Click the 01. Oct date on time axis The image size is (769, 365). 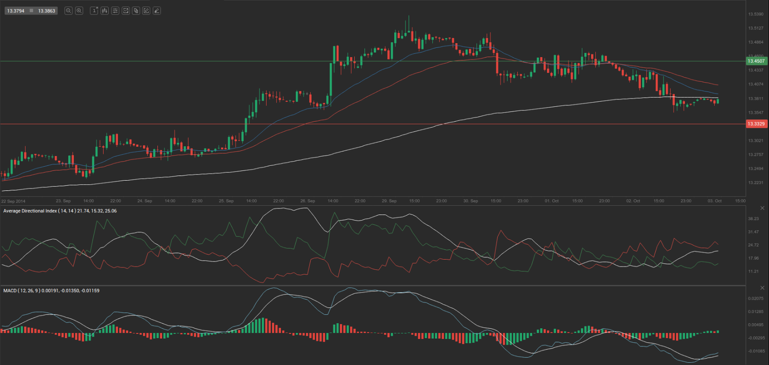[x=552, y=201]
